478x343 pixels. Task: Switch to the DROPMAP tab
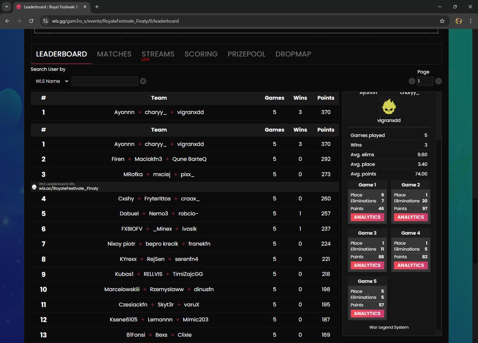tap(293, 54)
